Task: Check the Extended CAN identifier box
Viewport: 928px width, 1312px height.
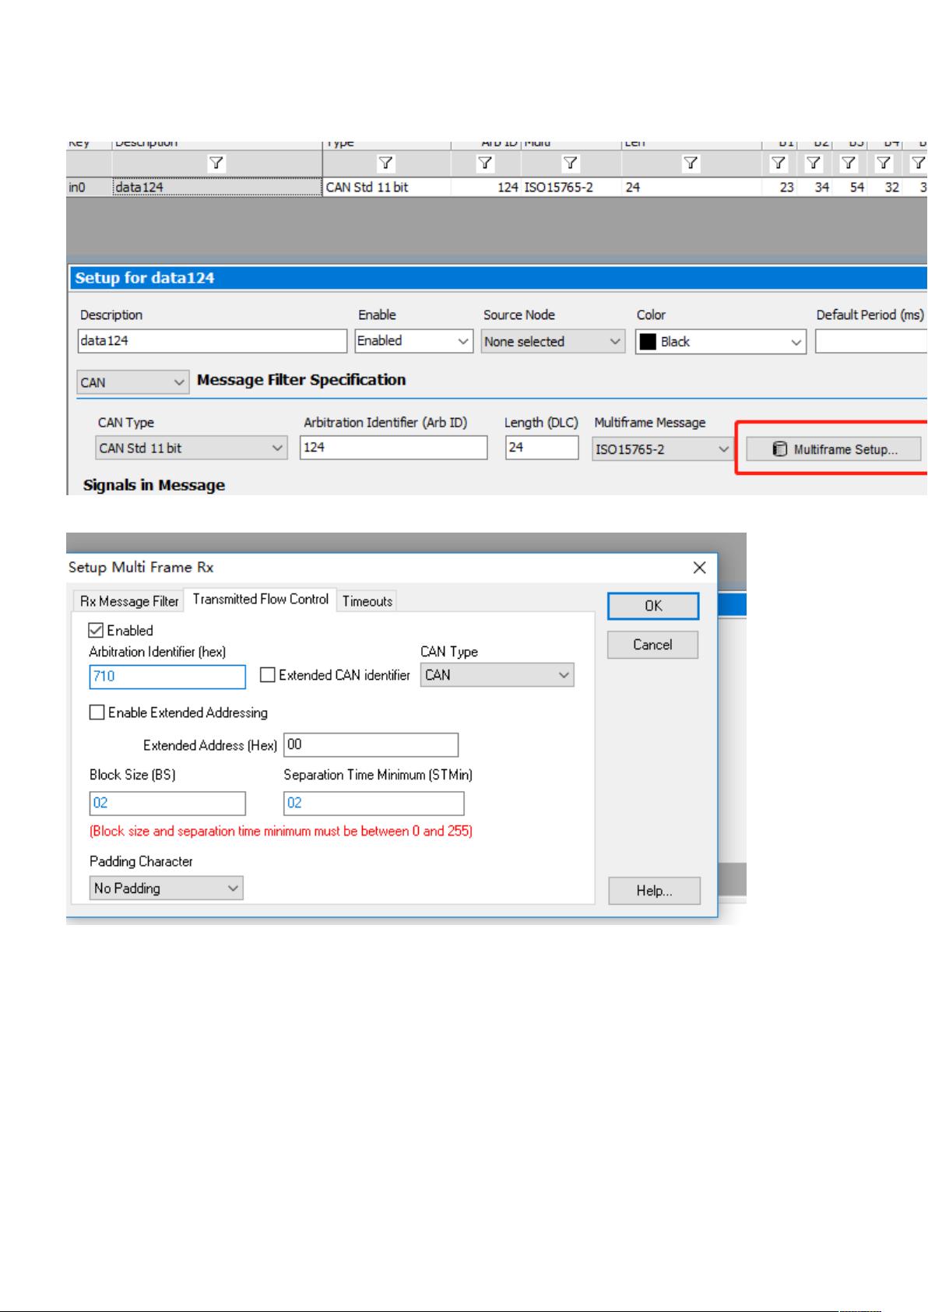Action: pyautogui.click(x=268, y=675)
